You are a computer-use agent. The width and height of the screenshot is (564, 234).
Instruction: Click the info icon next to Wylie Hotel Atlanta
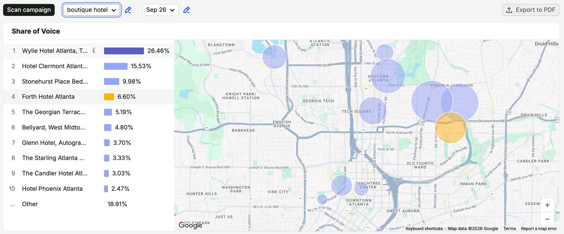[94, 50]
